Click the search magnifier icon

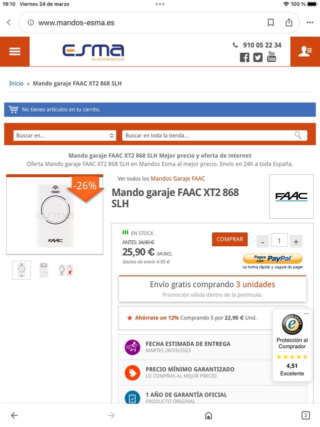pyautogui.click(x=298, y=135)
